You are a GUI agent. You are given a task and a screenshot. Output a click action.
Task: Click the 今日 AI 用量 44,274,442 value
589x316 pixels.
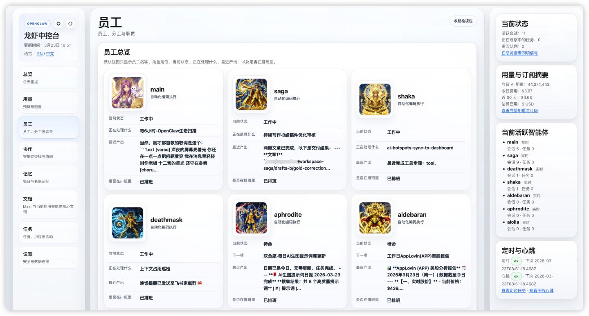[539, 85]
